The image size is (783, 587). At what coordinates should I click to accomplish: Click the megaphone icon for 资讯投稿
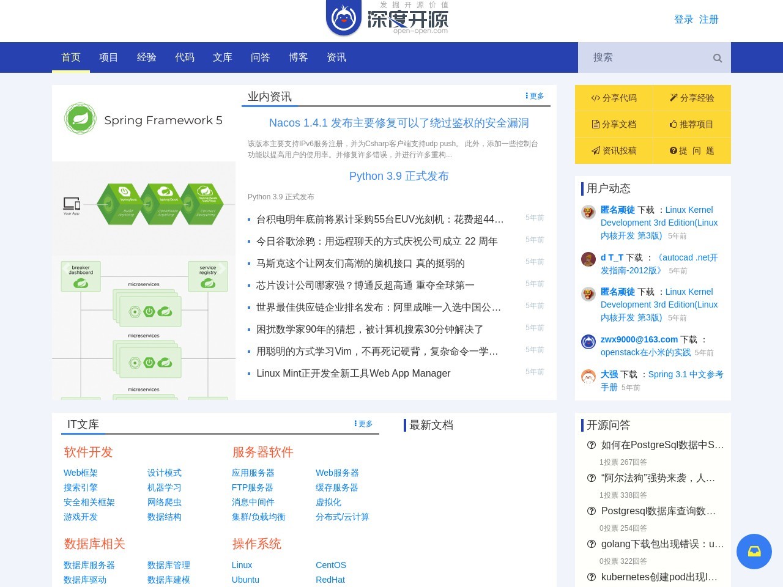tap(596, 150)
